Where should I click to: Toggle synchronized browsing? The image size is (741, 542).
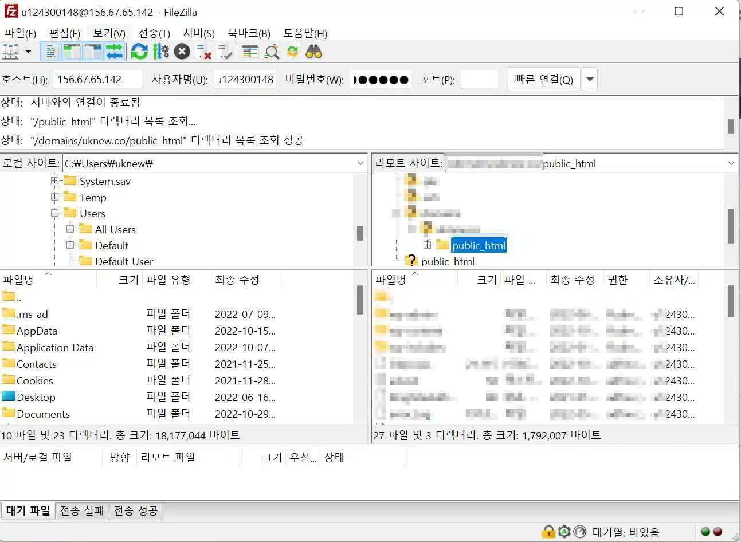(x=293, y=52)
